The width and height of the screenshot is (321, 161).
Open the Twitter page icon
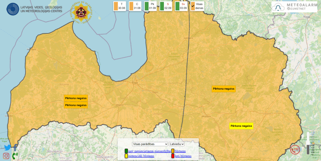[x=7, y=148]
